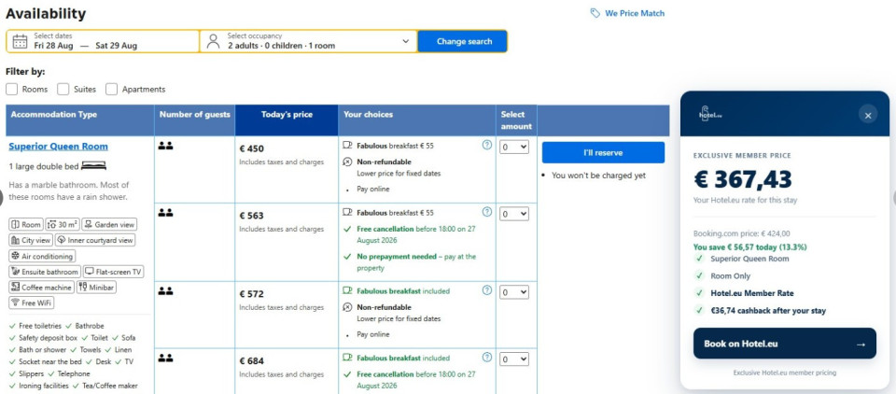896x394 pixels.
Task: Click the Garden view tag
Action: (x=109, y=225)
